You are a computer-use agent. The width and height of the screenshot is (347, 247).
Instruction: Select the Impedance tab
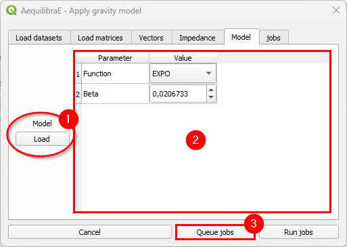pyautogui.click(x=198, y=37)
